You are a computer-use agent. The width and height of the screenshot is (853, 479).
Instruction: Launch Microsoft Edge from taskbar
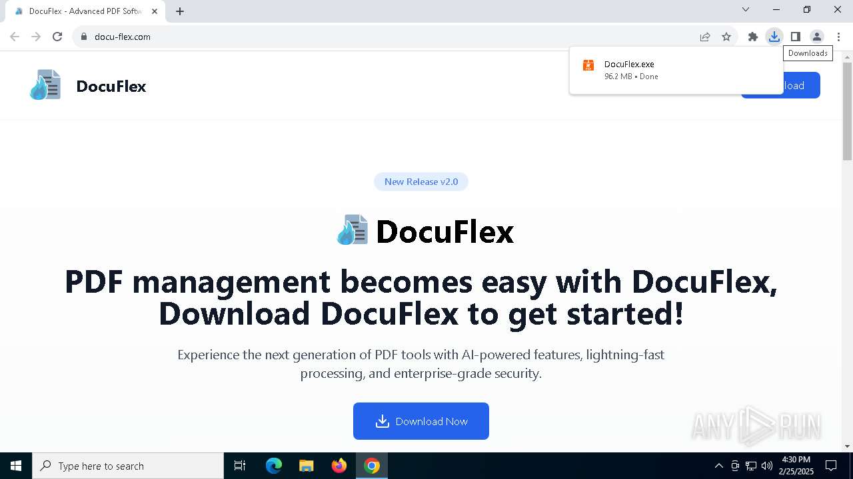coord(274,466)
